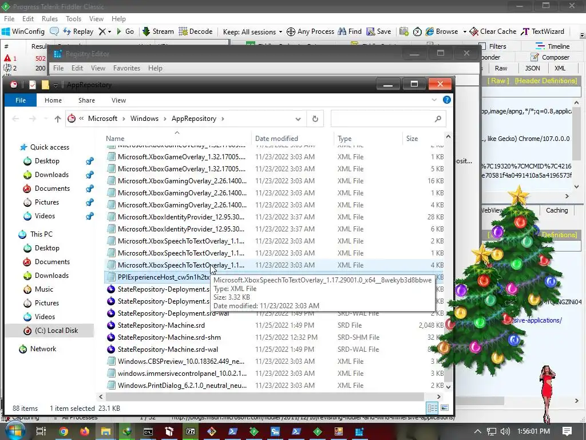Select Downloads under Quick access
Screen dimensions: 586x440
pyautogui.click(x=52, y=175)
